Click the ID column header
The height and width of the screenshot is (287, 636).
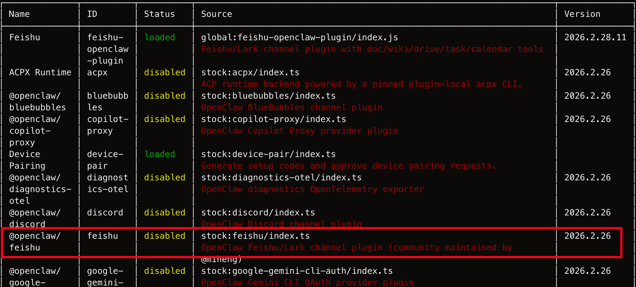92,14
